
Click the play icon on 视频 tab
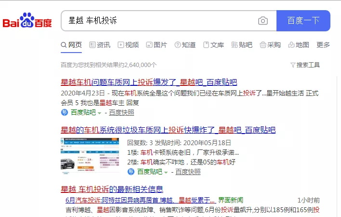pos(121,45)
